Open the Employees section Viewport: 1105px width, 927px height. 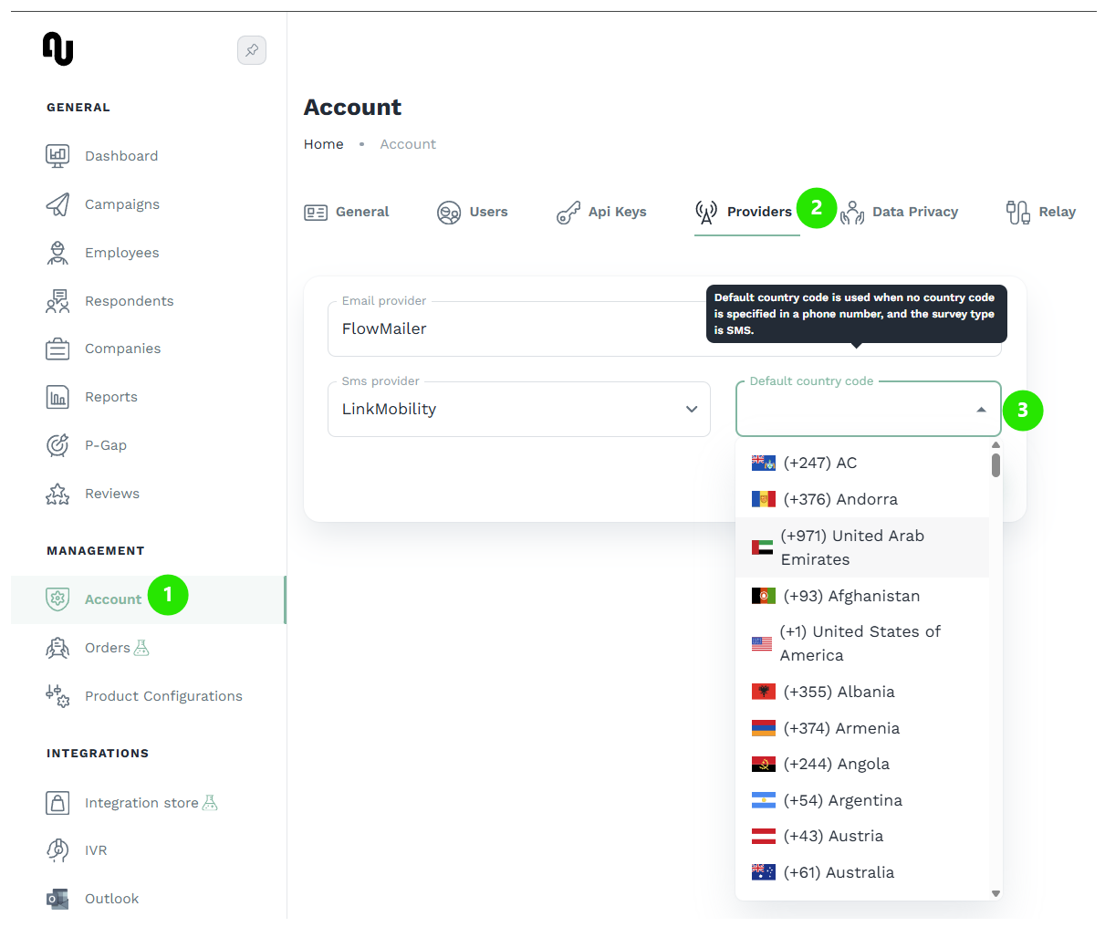click(x=57, y=252)
